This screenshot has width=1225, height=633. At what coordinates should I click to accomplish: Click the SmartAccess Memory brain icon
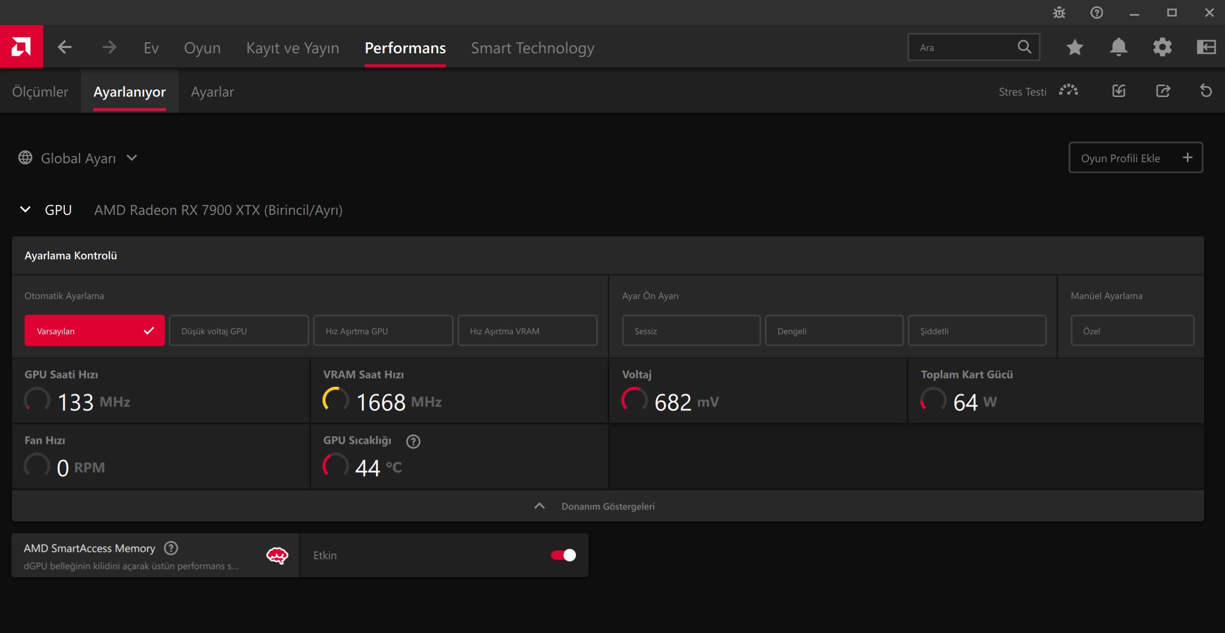pyautogui.click(x=277, y=555)
